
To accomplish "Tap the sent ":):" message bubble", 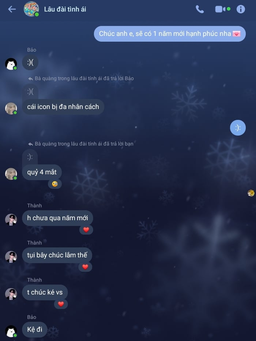I will pos(238,128).
